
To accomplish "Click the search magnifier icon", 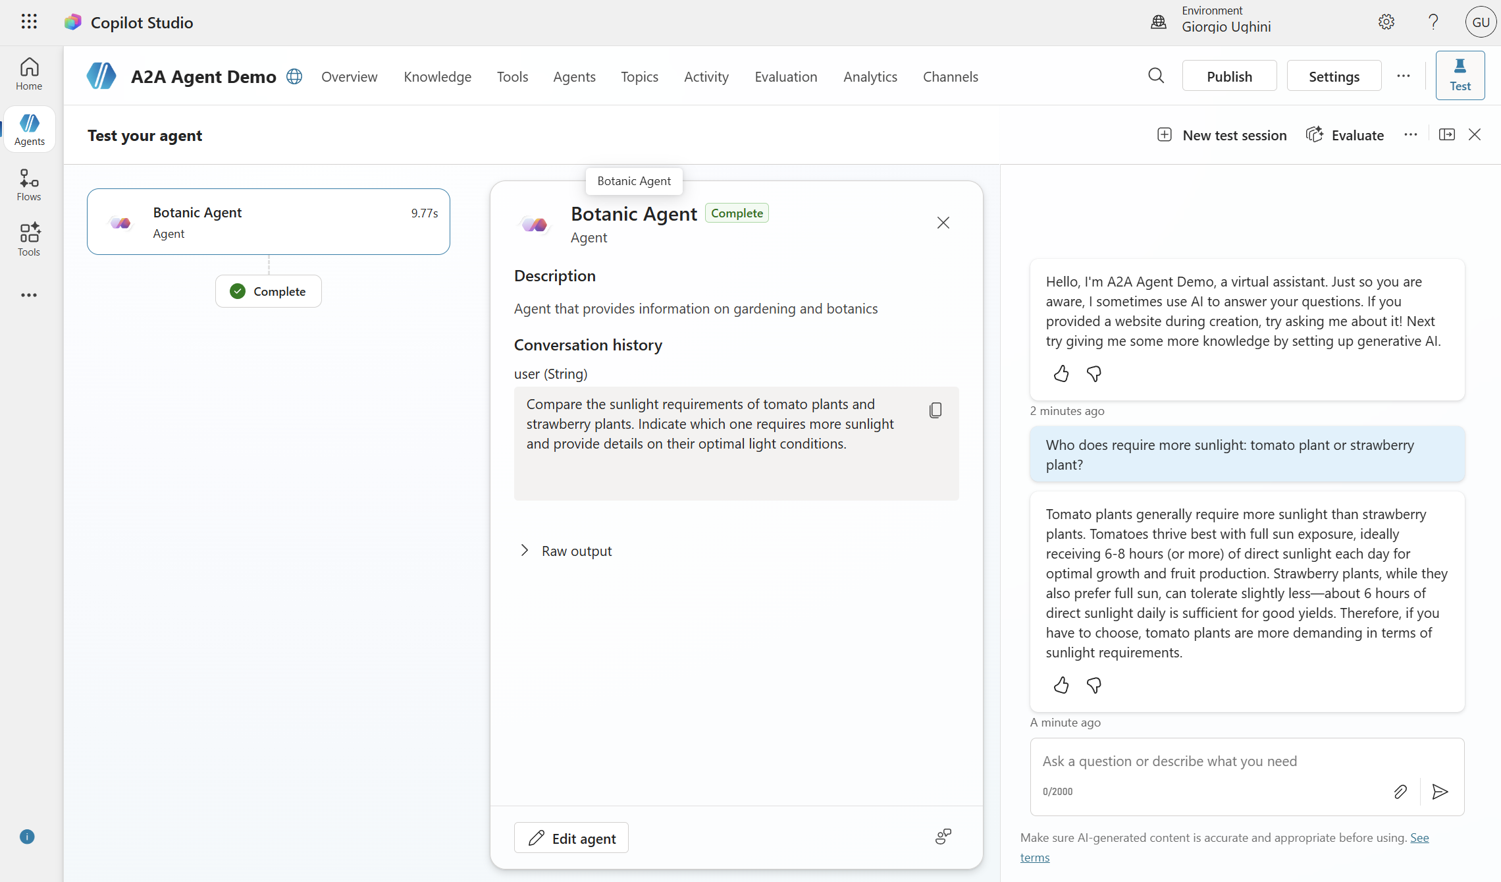I will (x=1156, y=76).
